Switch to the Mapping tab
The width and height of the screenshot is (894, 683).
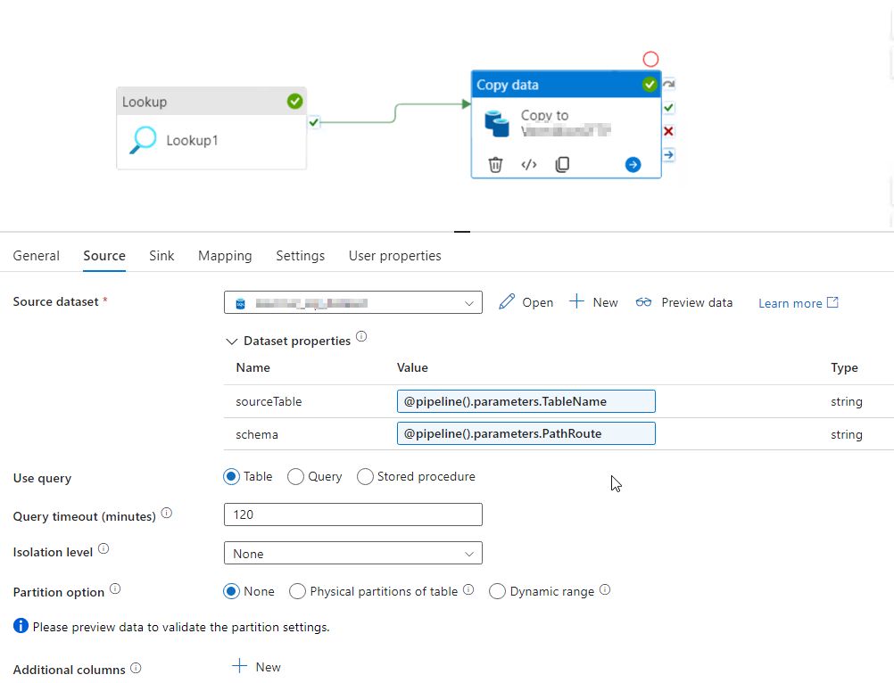pyautogui.click(x=225, y=256)
